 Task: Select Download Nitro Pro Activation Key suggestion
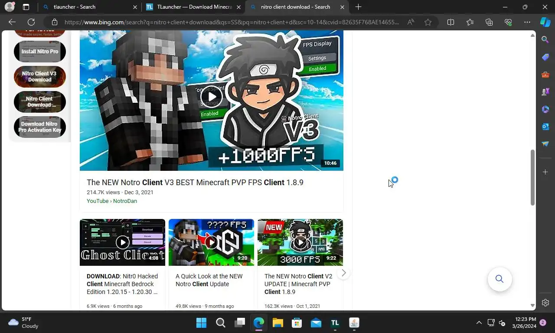40,127
